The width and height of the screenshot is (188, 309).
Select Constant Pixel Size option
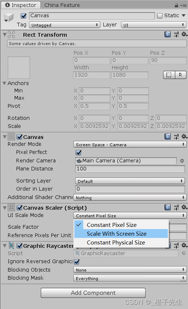pyautogui.click(x=121, y=225)
